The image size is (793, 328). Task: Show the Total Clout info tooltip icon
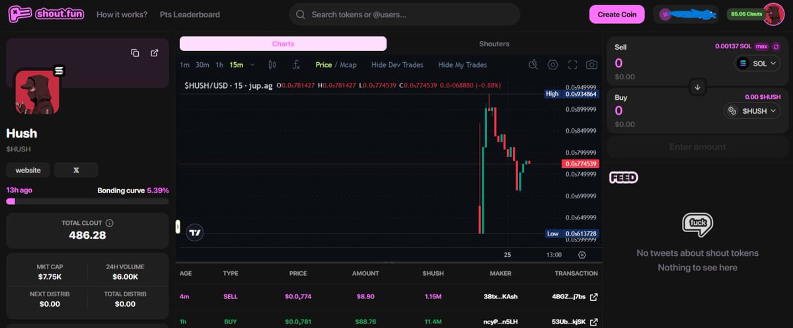pos(110,224)
